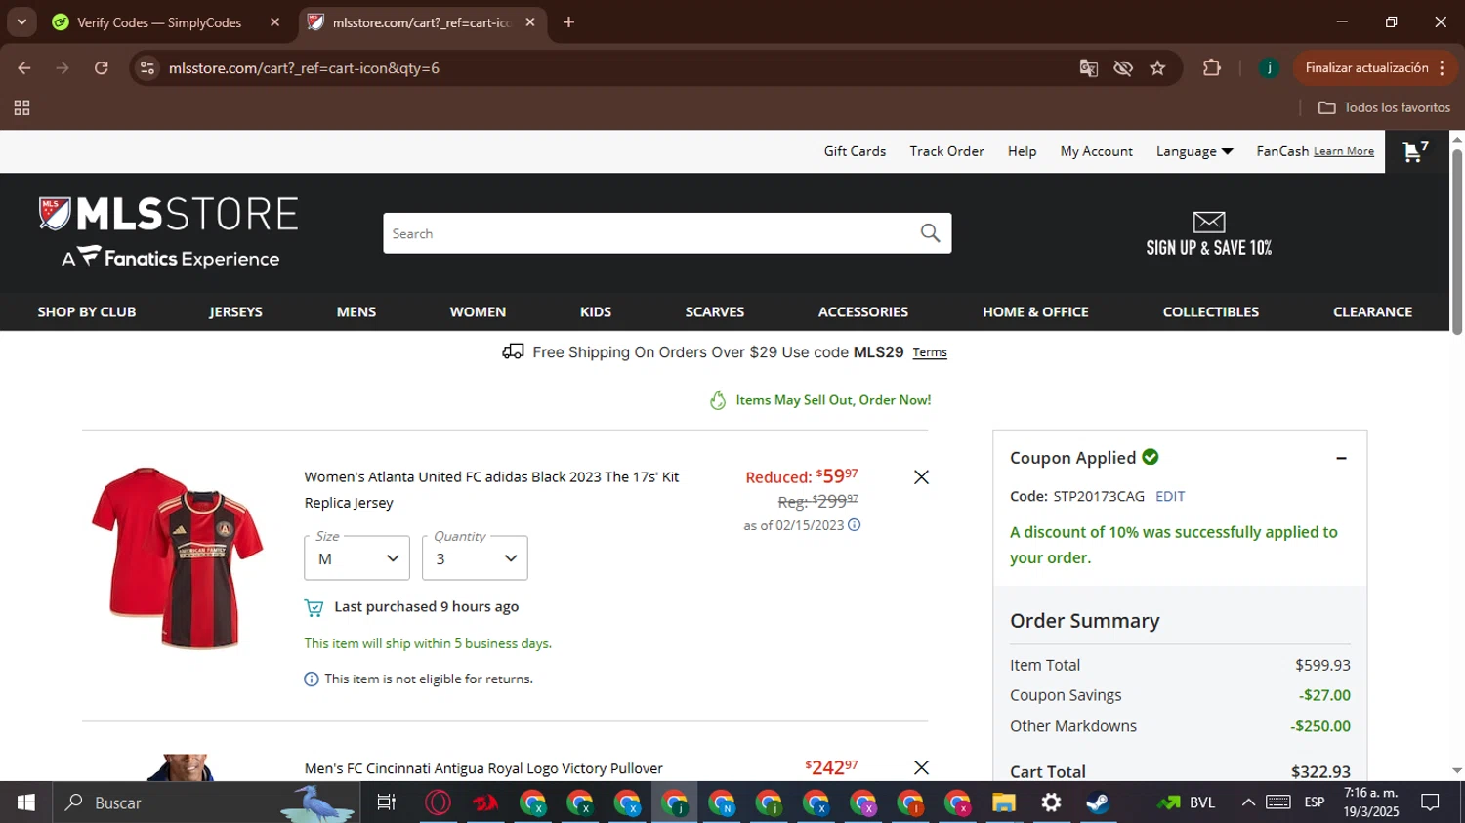Viewport: 1465px width, 823px height.
Task: Open the Windows Start menu
Action: tap(26, 802)
